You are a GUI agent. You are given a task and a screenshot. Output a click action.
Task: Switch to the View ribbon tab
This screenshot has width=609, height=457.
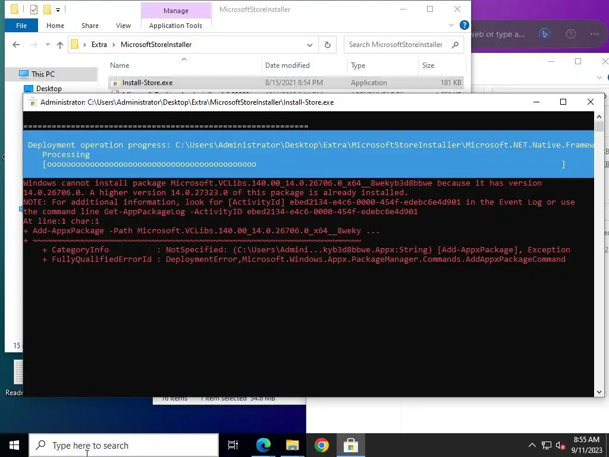click(x=123, y=26)
